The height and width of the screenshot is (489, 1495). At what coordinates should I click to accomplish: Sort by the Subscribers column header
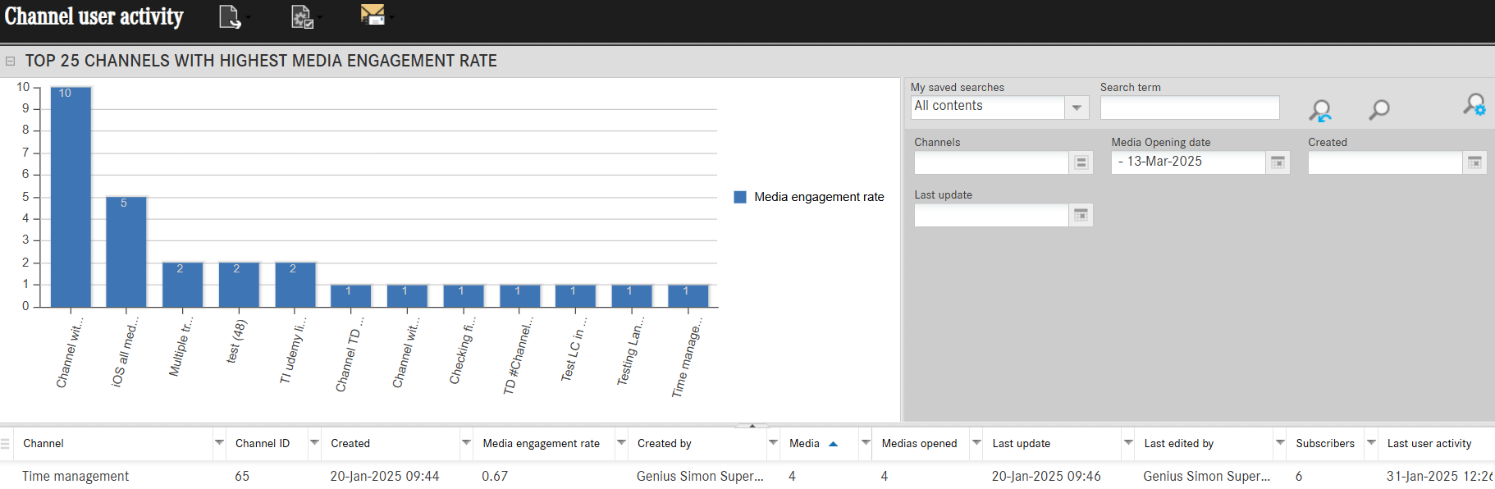pos(1324,443)
